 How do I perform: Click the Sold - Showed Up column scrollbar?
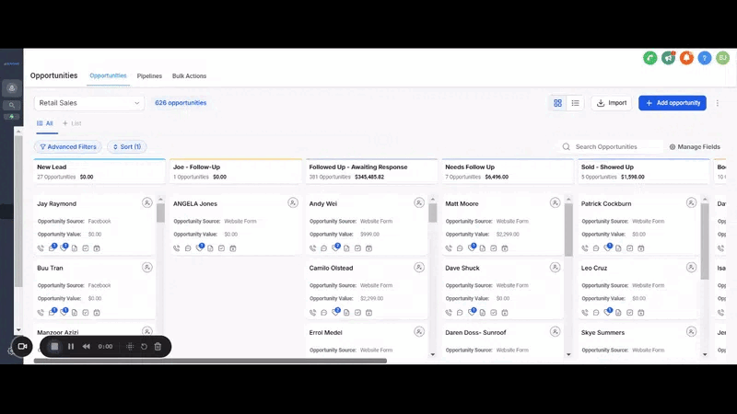[x=705, y=242]
